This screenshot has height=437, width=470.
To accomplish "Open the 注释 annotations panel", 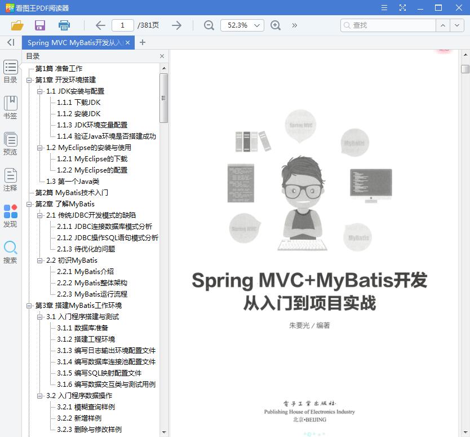I will (x=11, y=180).
